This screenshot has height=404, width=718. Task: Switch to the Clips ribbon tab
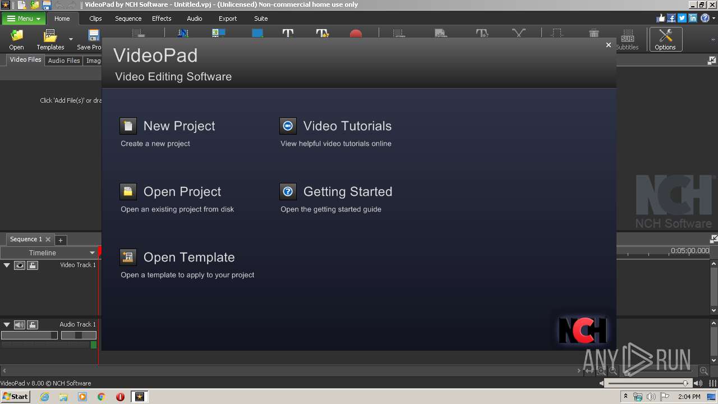click(x=95, y=19)
